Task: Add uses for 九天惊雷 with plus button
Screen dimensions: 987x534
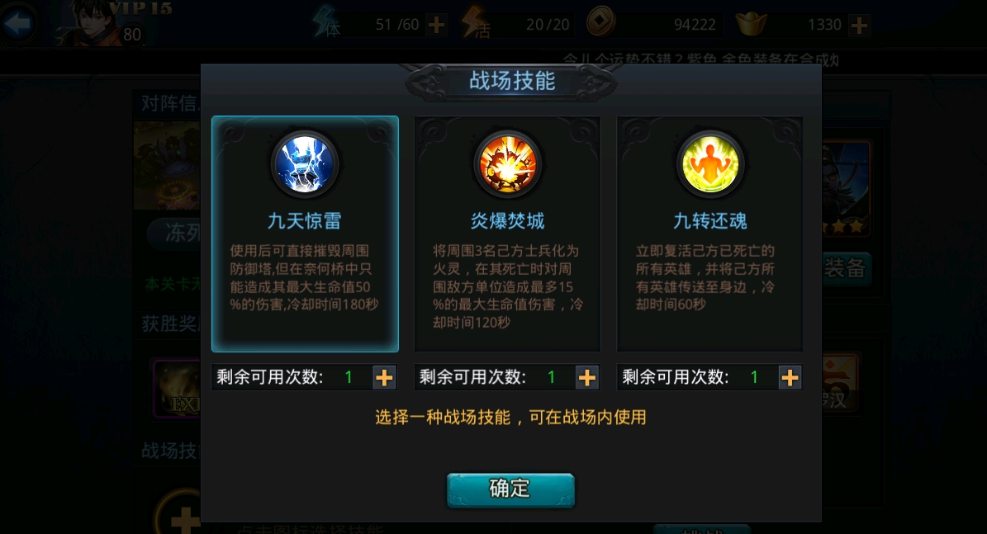Action: (x=384, y=377)
